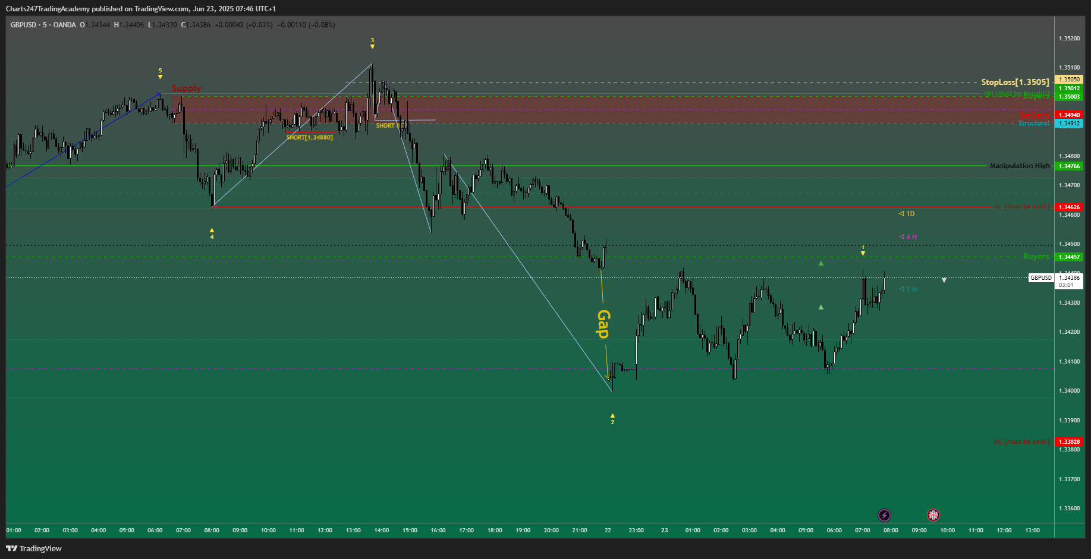Click the 1.33600 level on price scale
The width and height of the screenshot is (1091, 559).
1069,508
